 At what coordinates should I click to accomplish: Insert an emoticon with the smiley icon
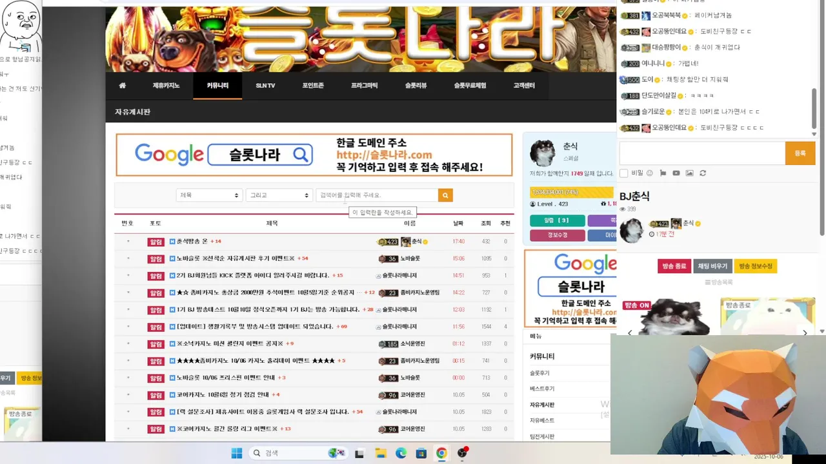point(650,173)
